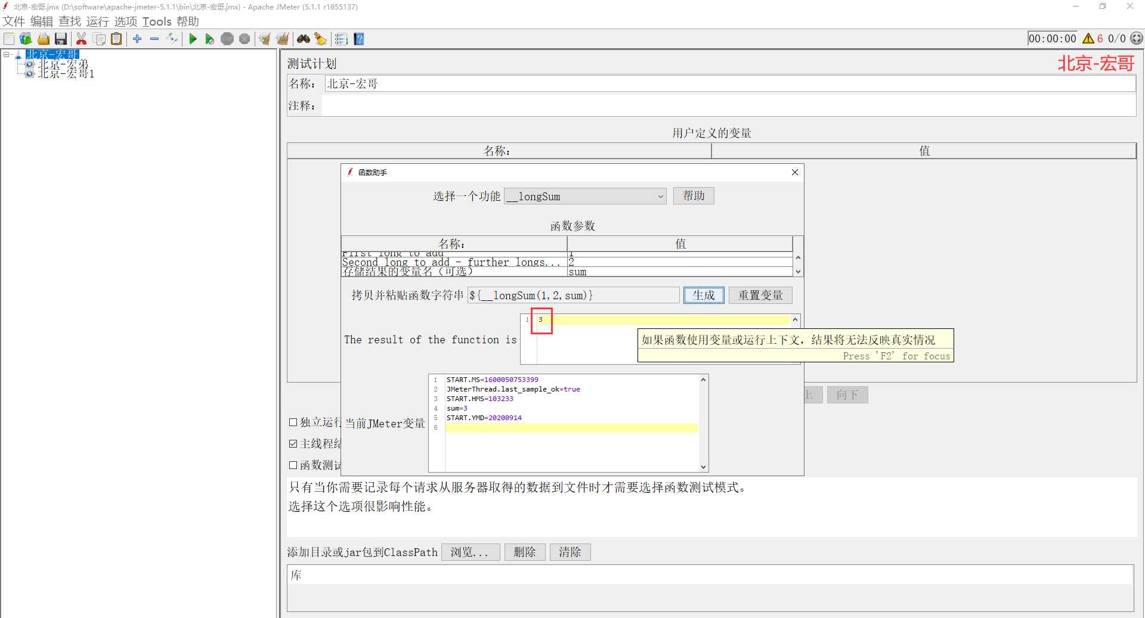1145x618 pixels.
Task: Click the 帮助 button in function helper
Action: click(694, 196)
